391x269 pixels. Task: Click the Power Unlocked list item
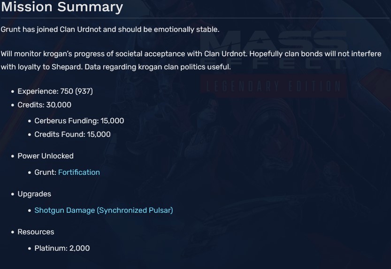tap(46, 156)
